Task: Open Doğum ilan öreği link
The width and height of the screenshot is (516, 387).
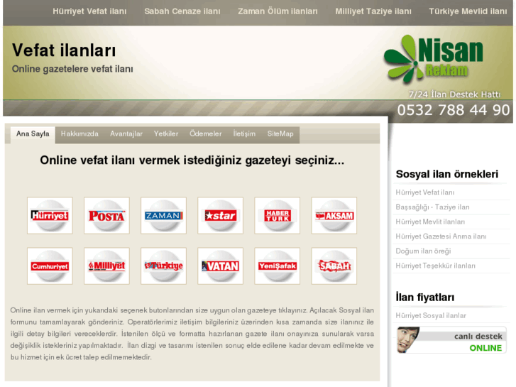Action: [423, 251]
